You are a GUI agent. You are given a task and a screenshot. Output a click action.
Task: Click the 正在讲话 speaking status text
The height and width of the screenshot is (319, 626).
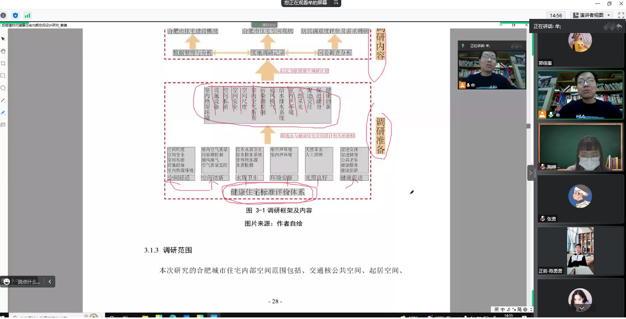pos(547,26)
